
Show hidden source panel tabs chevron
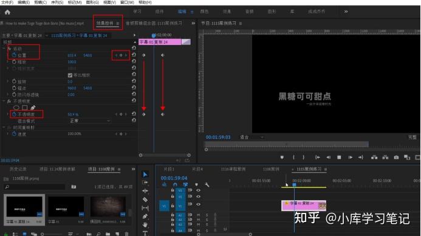pos(193,23)
